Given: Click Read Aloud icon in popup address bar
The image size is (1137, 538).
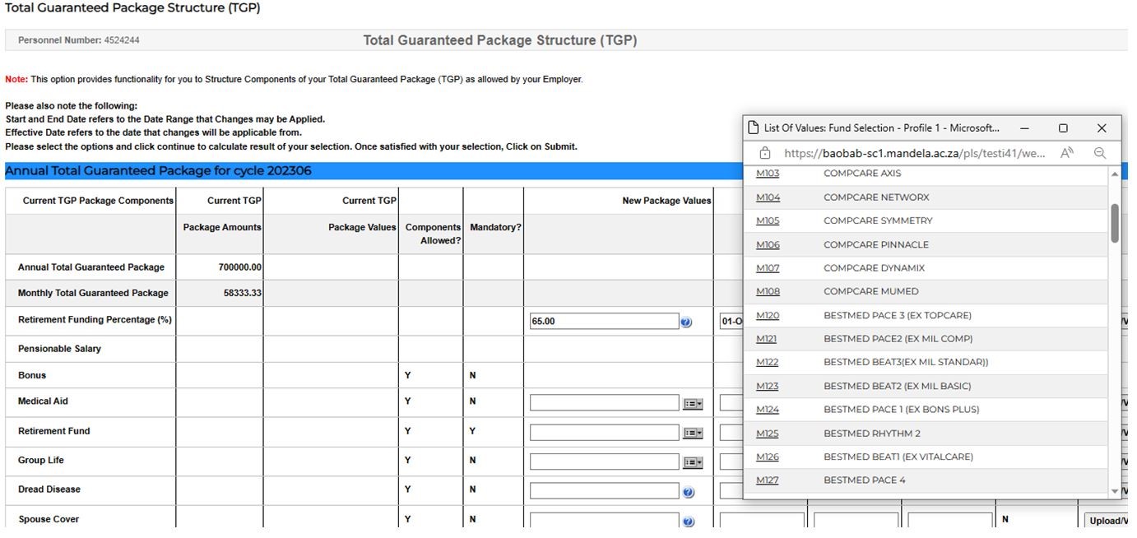Looking at the screenshot, I should coord(1067,153).
